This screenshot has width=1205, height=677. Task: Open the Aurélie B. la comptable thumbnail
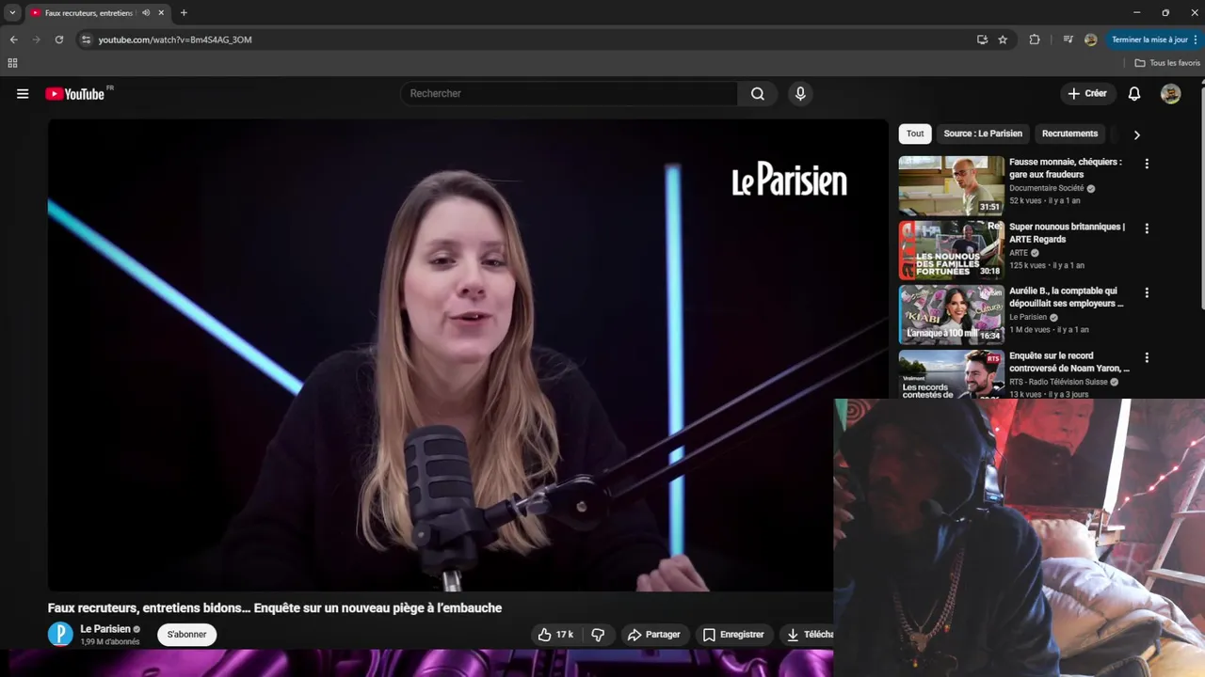(951, 315)
